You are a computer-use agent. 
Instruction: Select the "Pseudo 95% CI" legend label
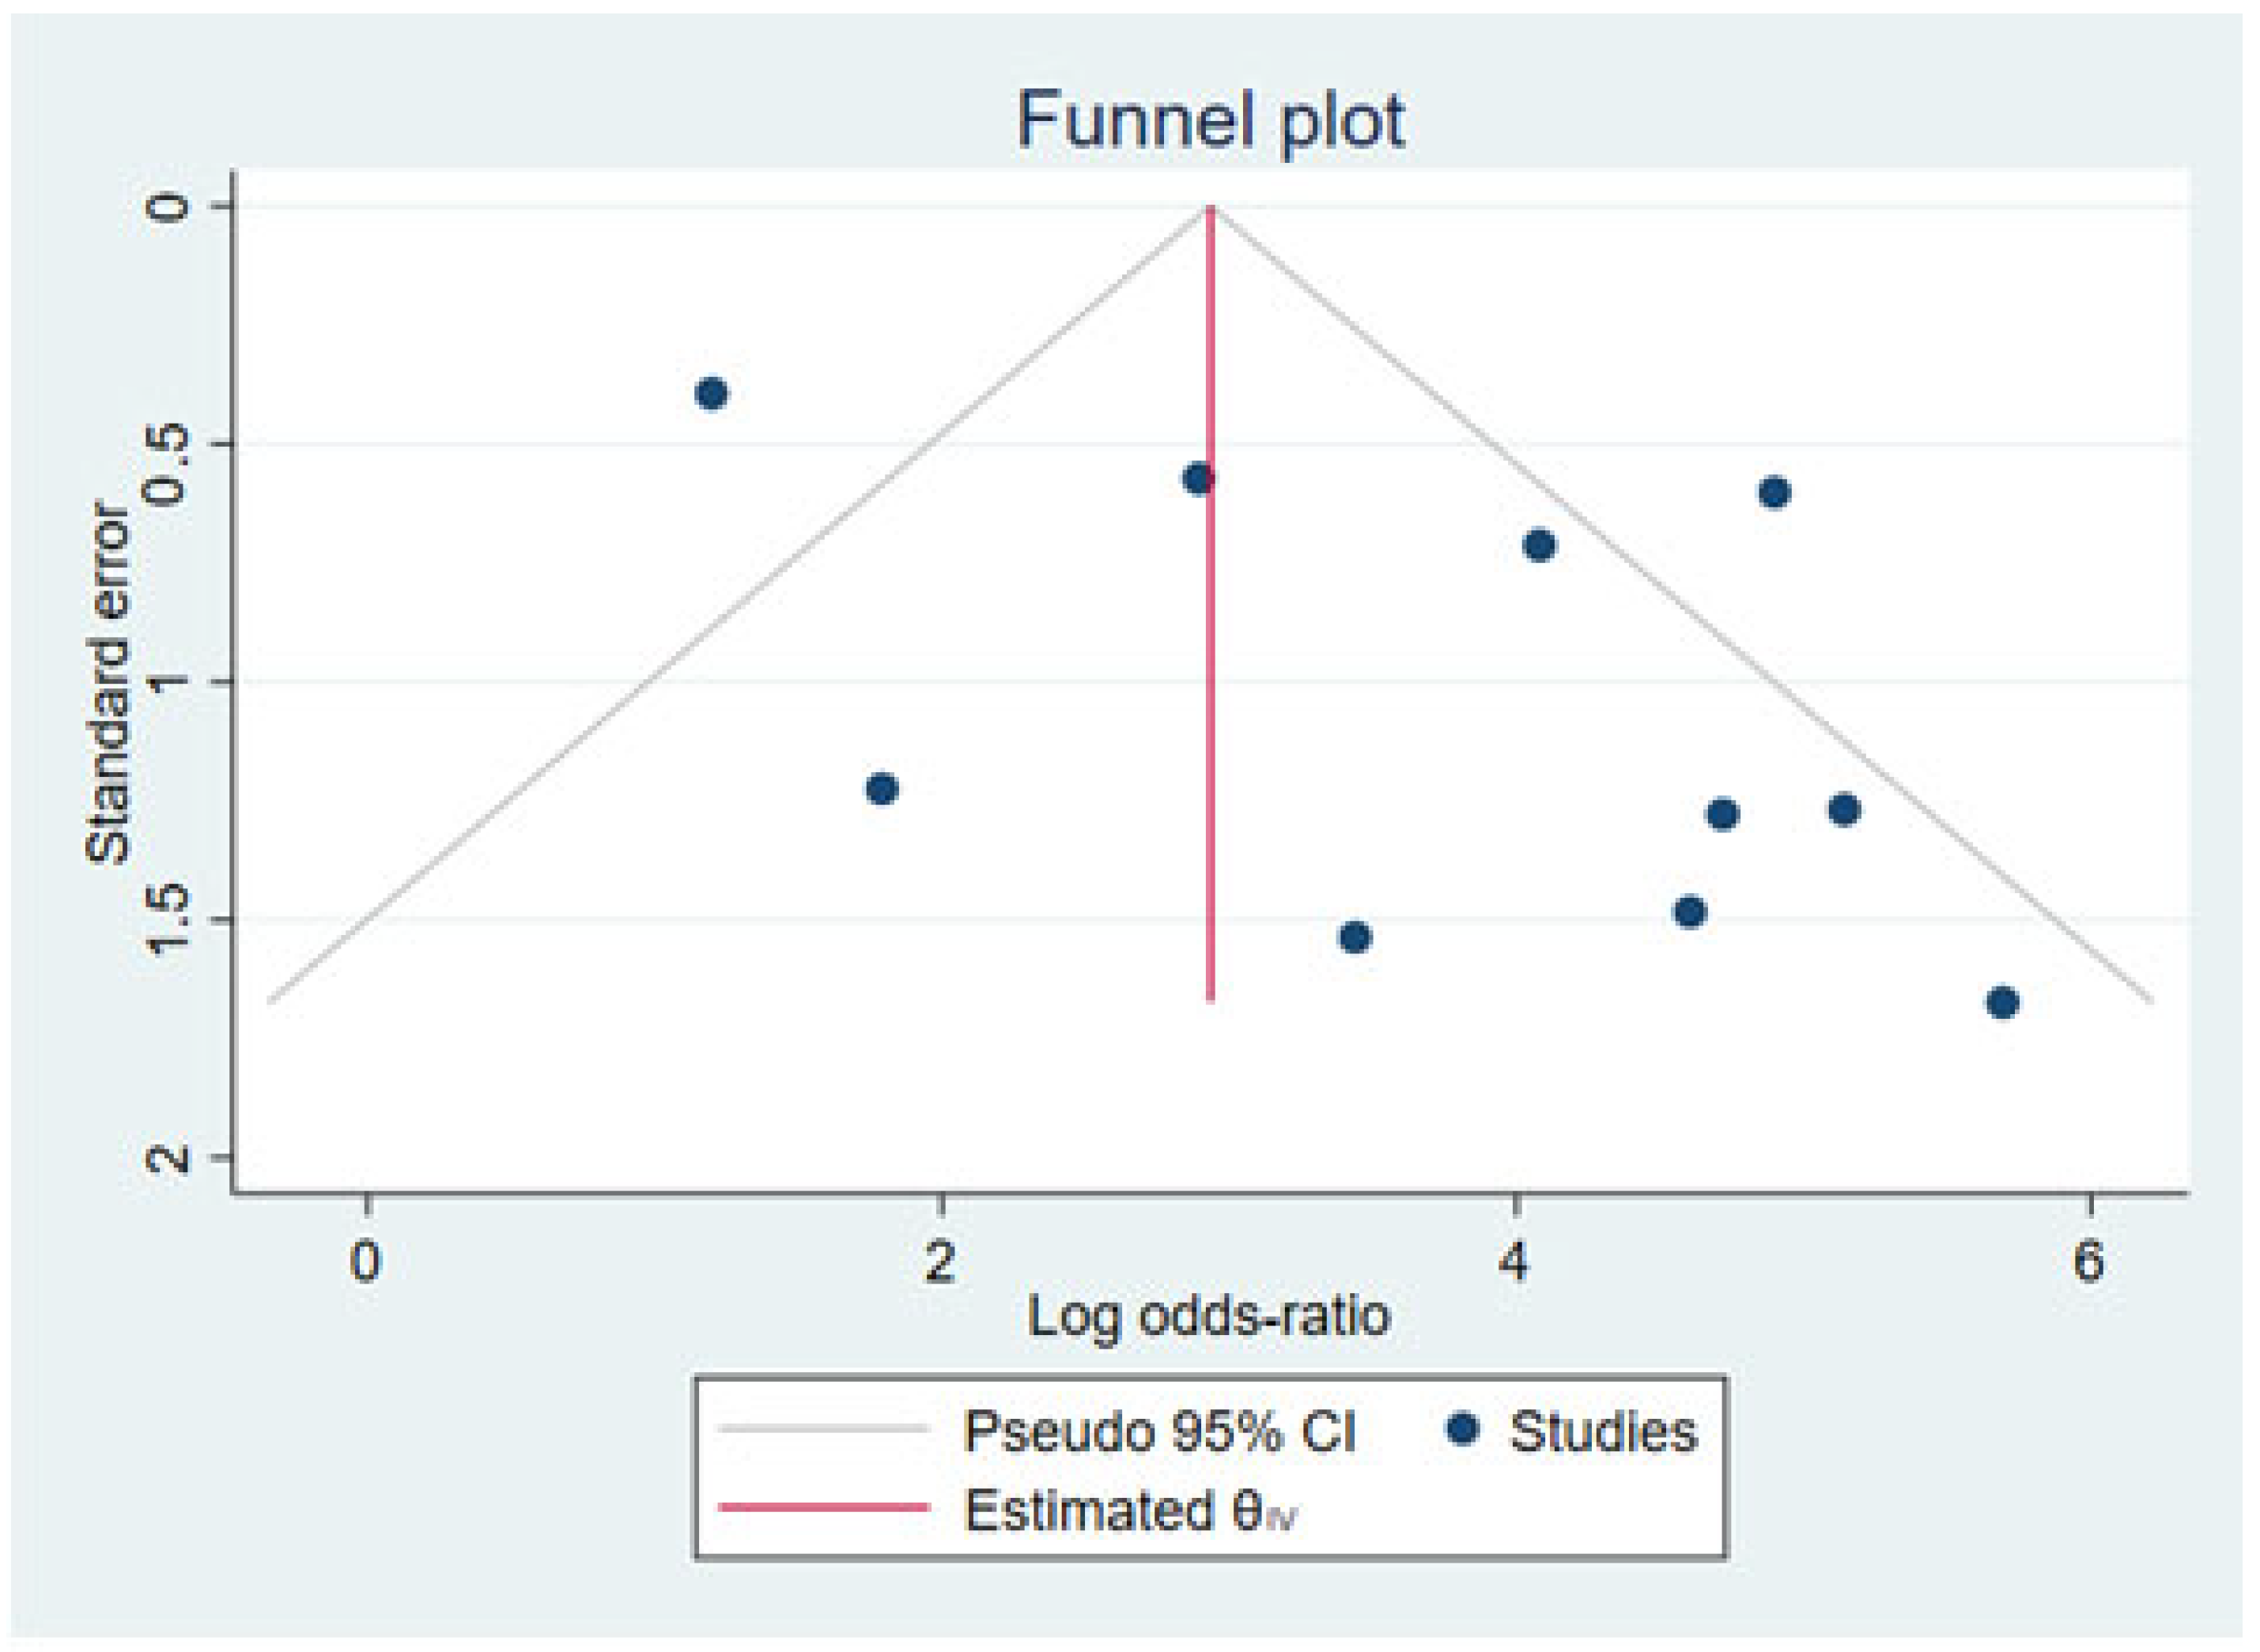coord(1158,1431)
